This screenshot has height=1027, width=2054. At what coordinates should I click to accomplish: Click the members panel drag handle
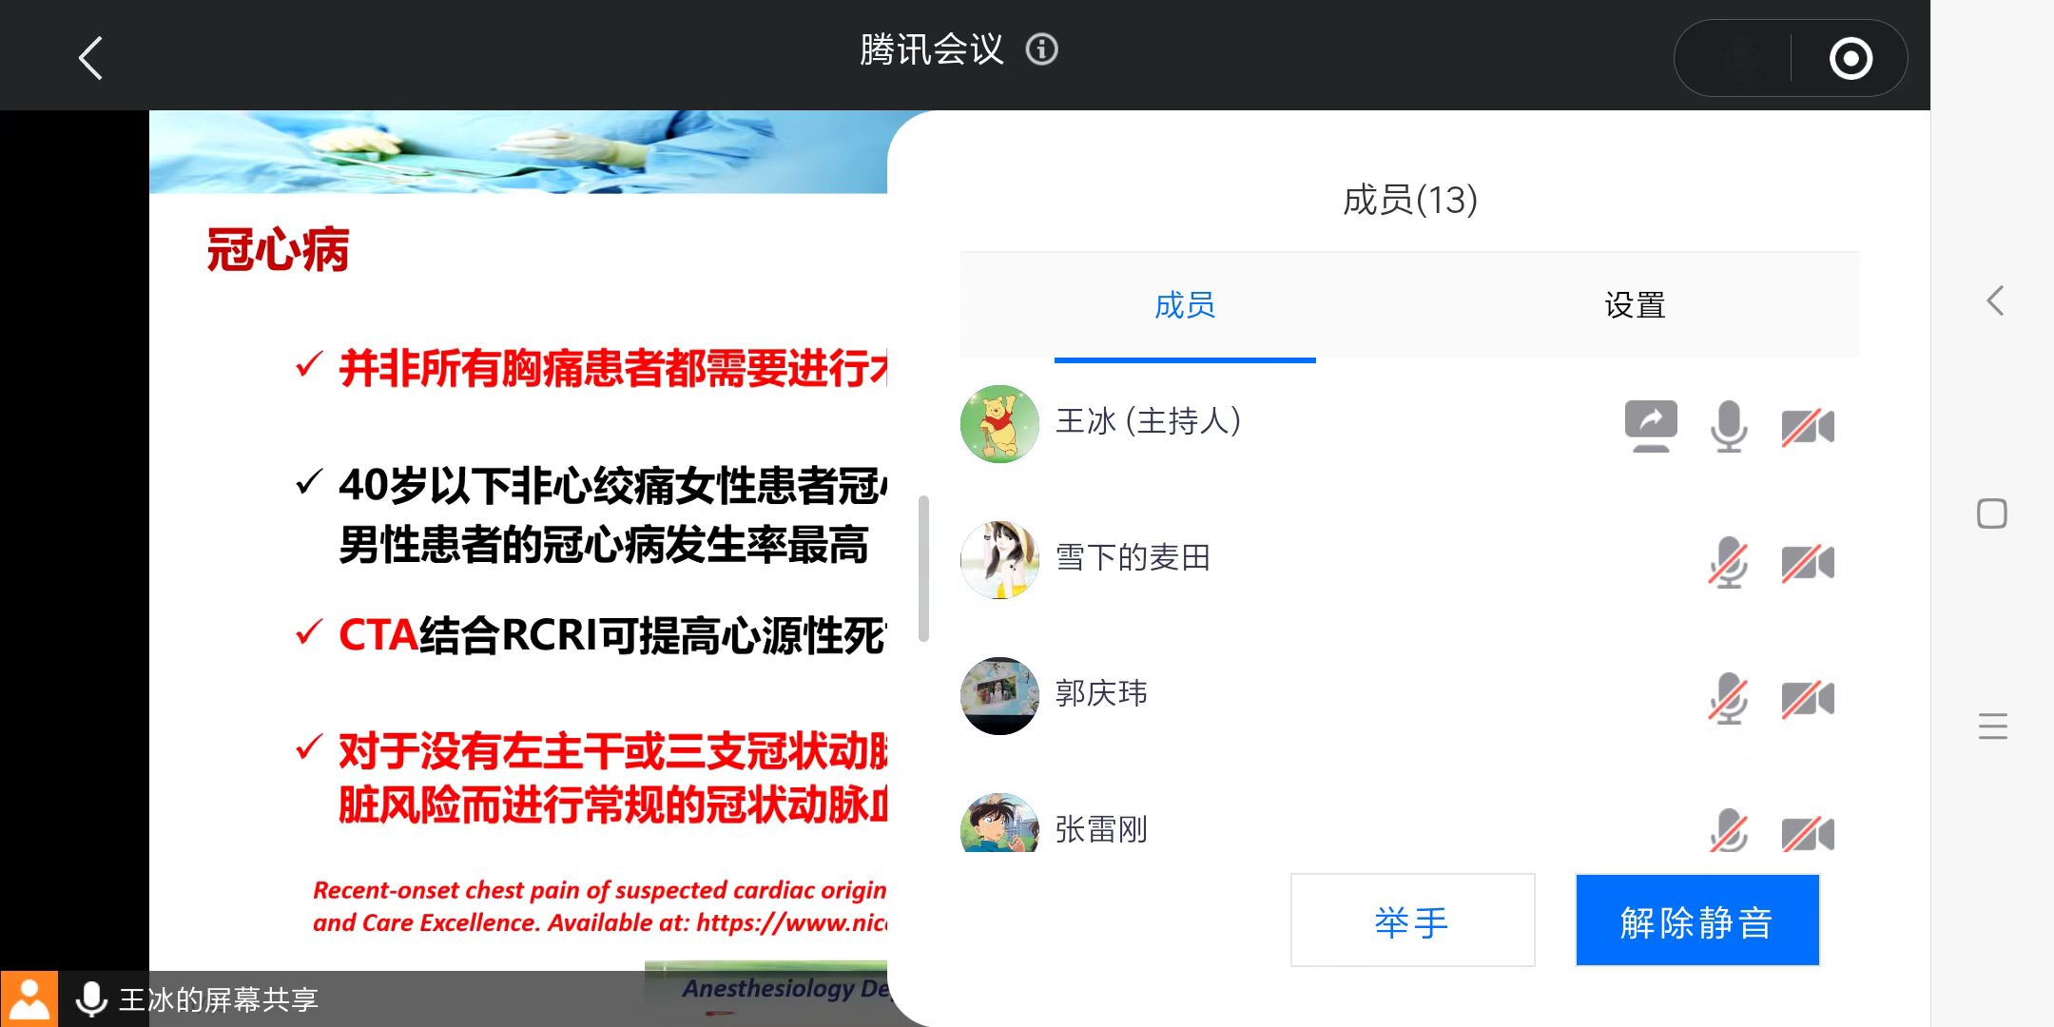tap(923, 569)
